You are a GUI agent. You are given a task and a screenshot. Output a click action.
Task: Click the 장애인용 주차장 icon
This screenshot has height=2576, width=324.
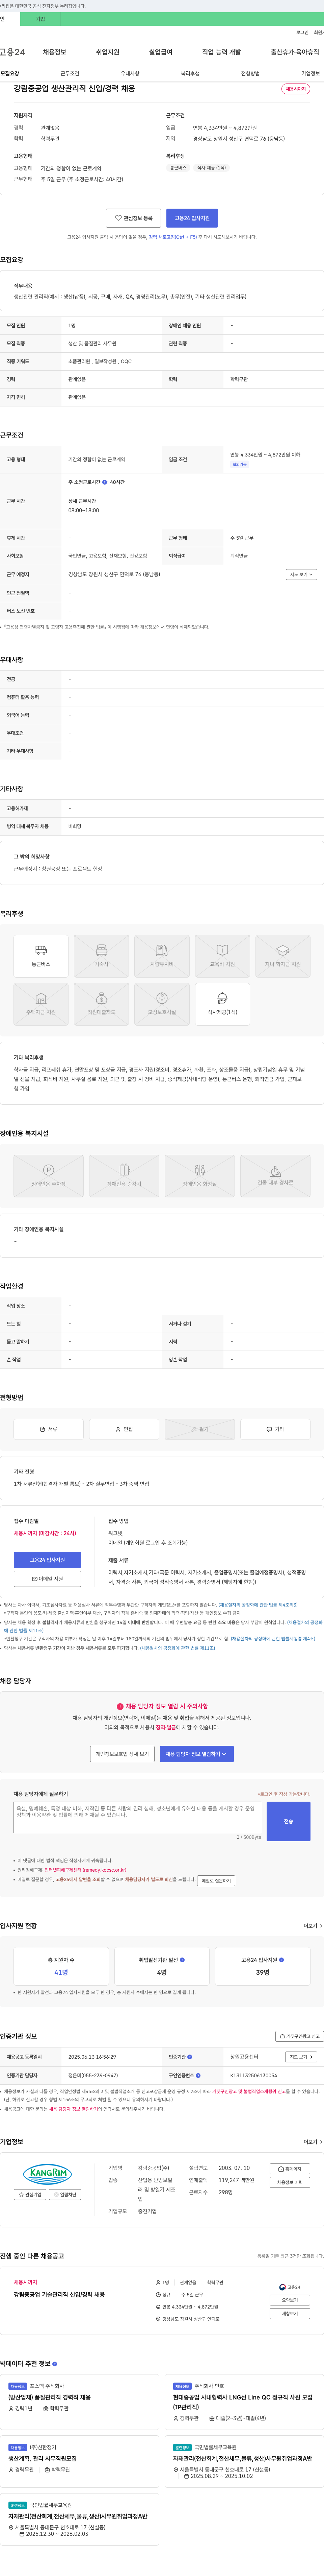click(x=49, y=1176)
